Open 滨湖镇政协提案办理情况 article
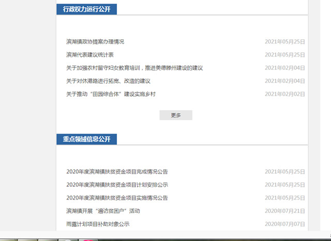 coord(95,42)
